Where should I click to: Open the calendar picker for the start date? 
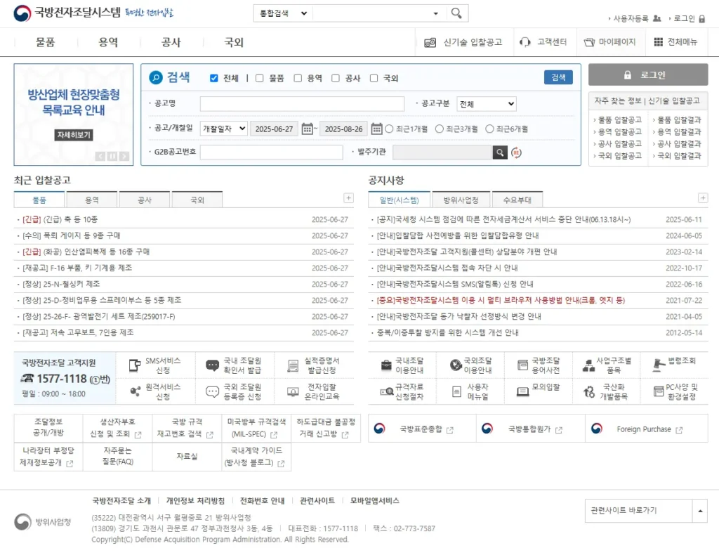307,129
